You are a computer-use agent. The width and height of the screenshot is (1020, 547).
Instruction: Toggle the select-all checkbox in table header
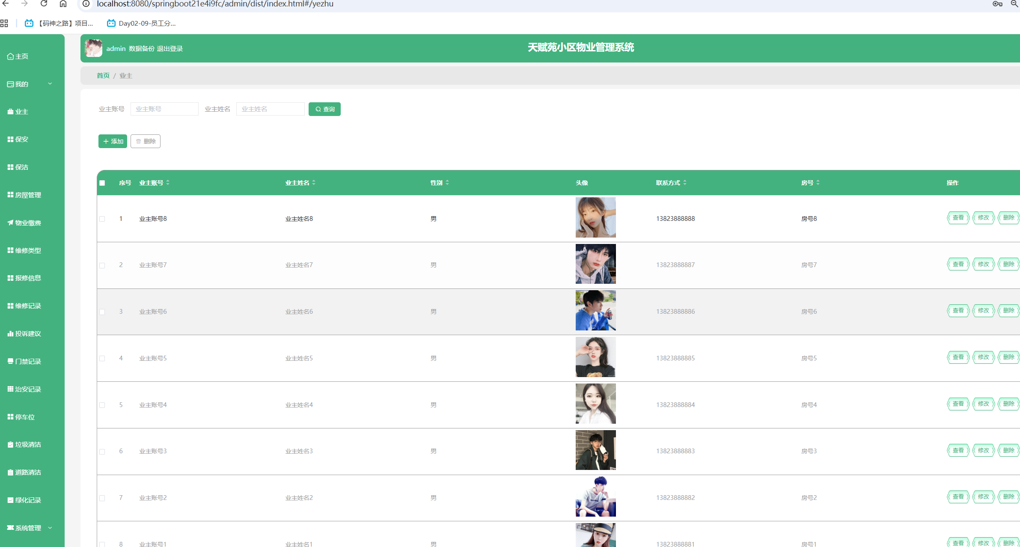pos(102,183)
